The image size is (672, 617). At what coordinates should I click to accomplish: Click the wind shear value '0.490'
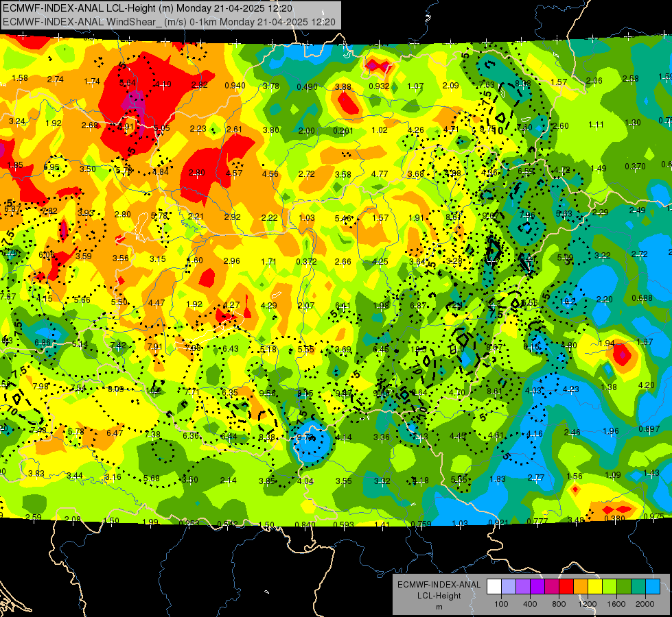[x=307, y=87]
